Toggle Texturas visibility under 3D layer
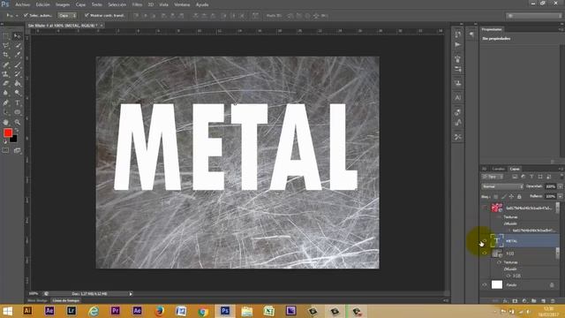The height and width of the screenshot is (318, 565). click(499, 262)
